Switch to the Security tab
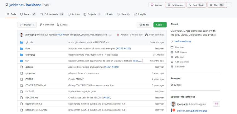237x114 pixels. pos(123,14)
